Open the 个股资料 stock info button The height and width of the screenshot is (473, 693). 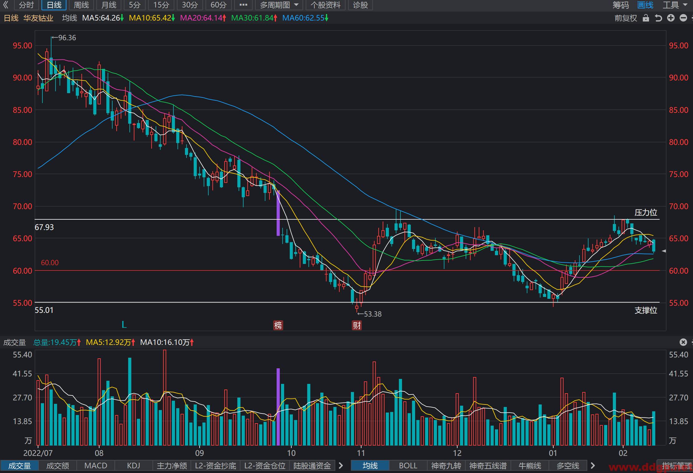(x=326, y=5)
